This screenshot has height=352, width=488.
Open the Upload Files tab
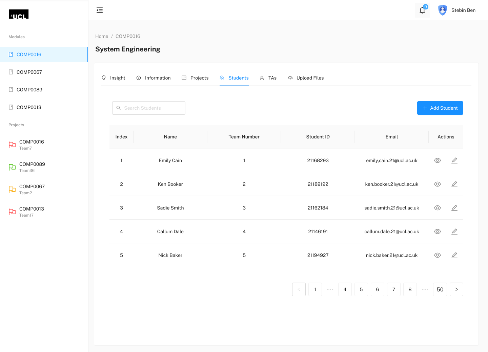pyautogui.click(x=306, y=78)
